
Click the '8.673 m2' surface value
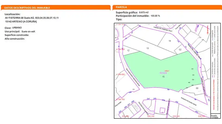pos(144,12)
